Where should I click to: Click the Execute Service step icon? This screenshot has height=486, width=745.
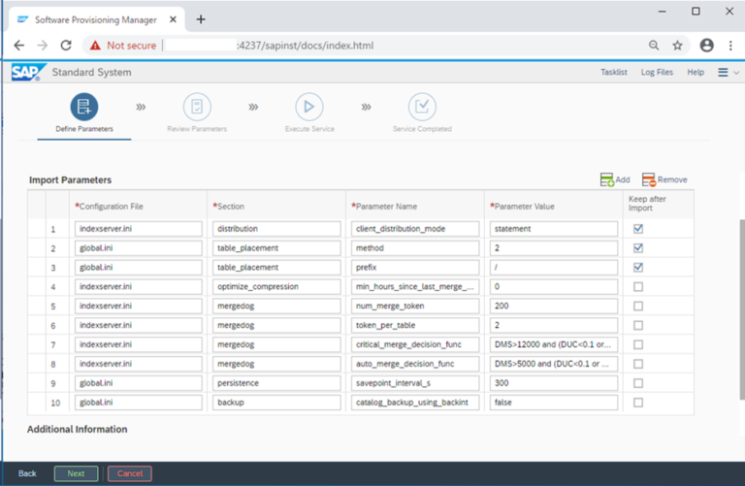pyautogui.click(x=309, y=107)
